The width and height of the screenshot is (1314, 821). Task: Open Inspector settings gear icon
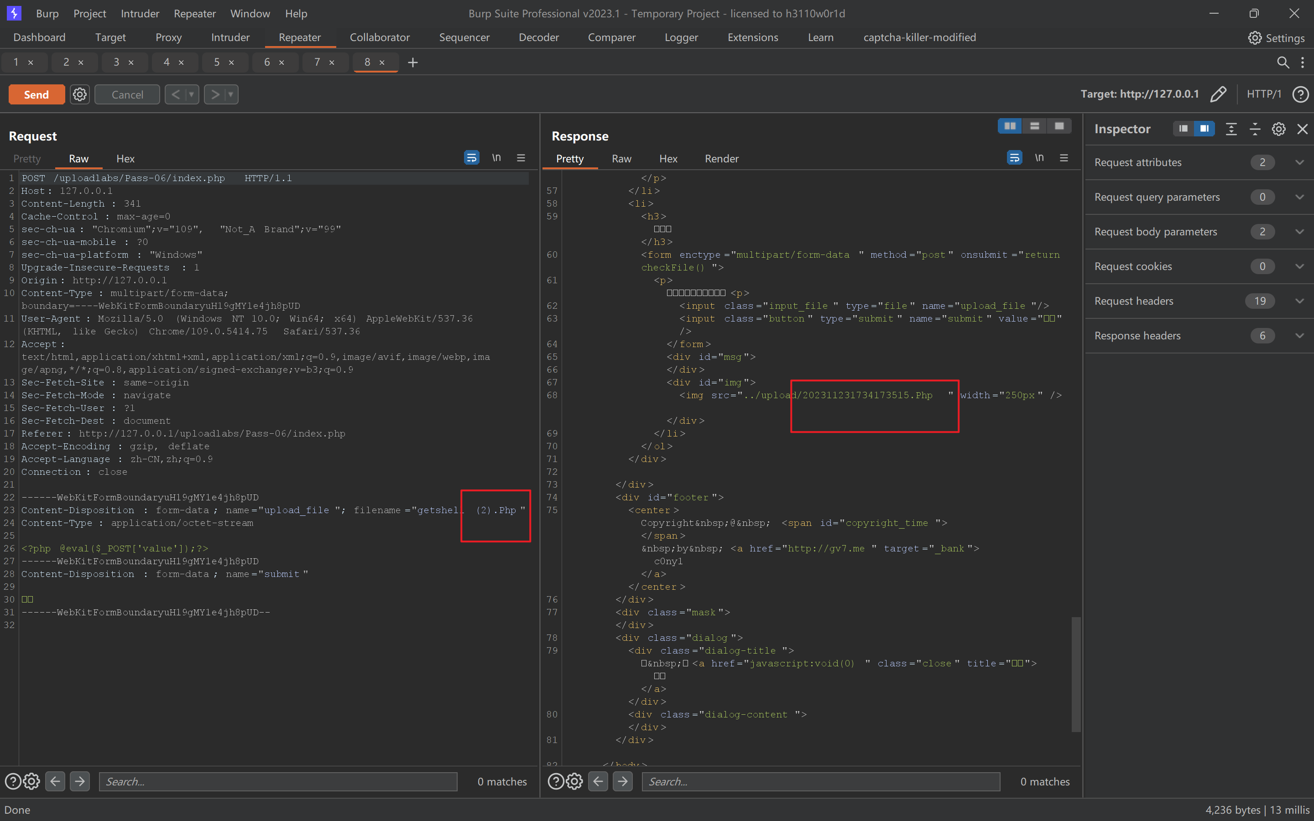[x=1278, y=129]
